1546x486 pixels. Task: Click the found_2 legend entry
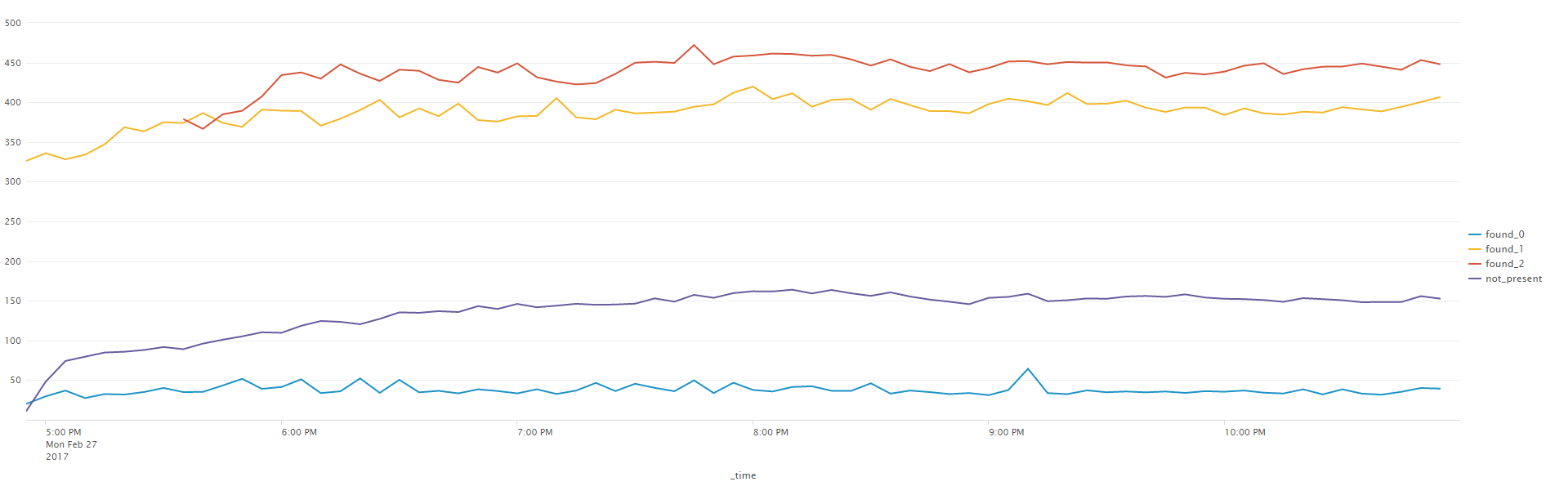pyautogui.click(x=1496, y=264)
